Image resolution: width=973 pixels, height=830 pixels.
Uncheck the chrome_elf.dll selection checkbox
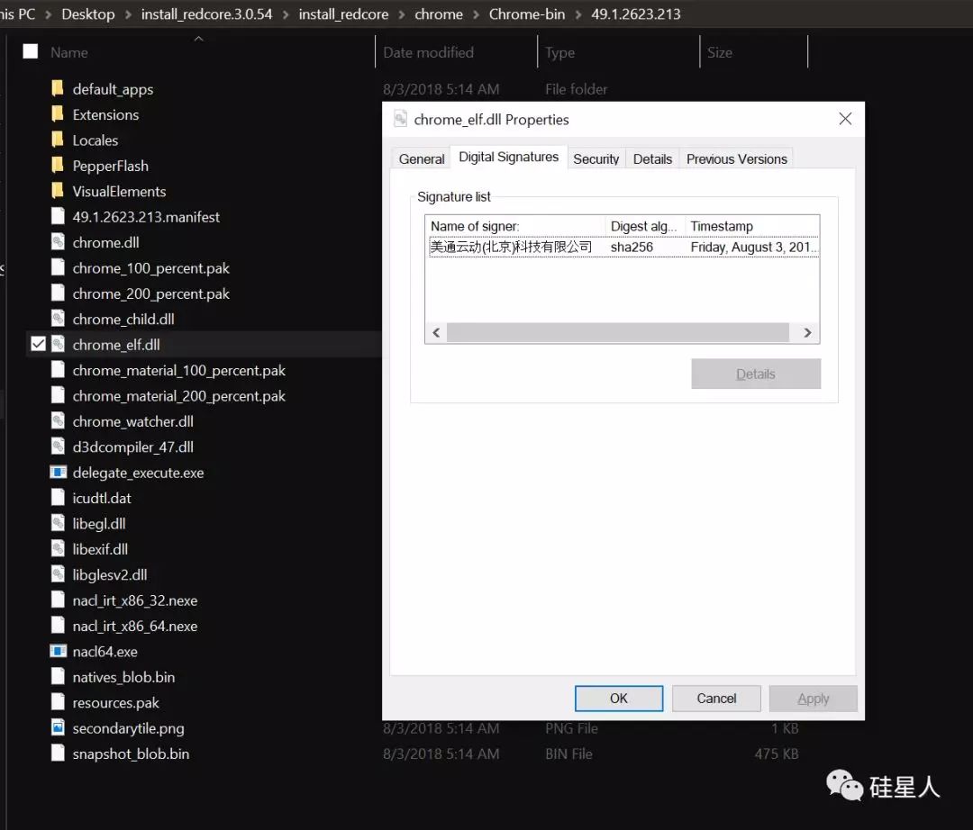pyautogui.click(x=38, y=343)
